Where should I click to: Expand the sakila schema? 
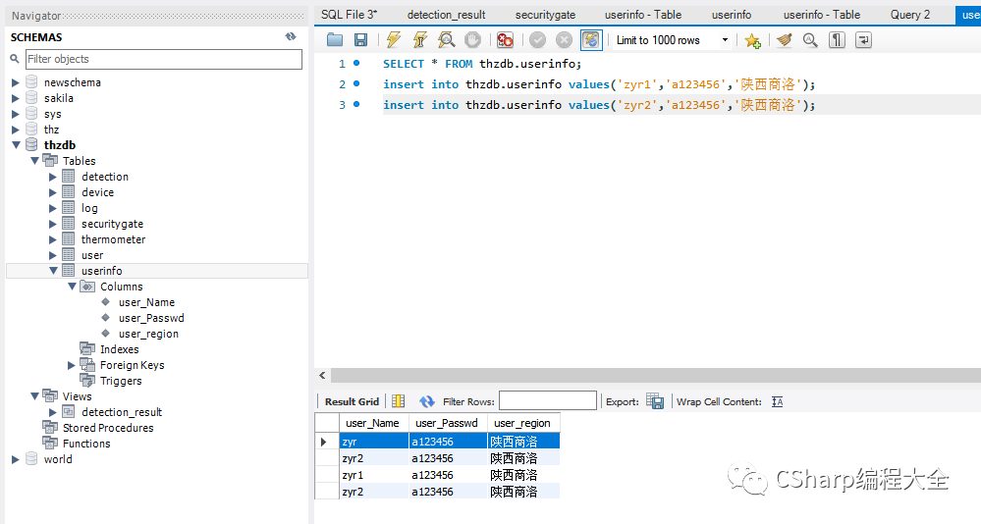pyautogui.click(x=15, y=98)
